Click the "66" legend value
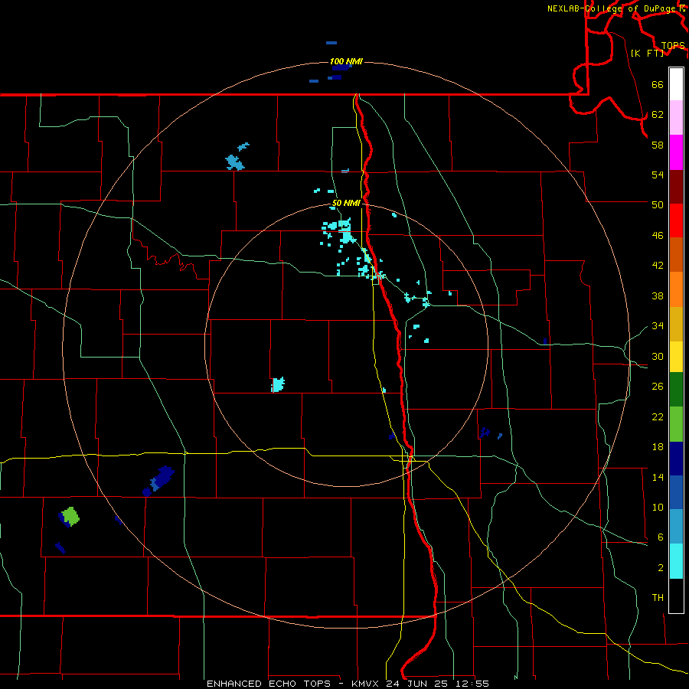689x689 pixels. click(658, 84)
